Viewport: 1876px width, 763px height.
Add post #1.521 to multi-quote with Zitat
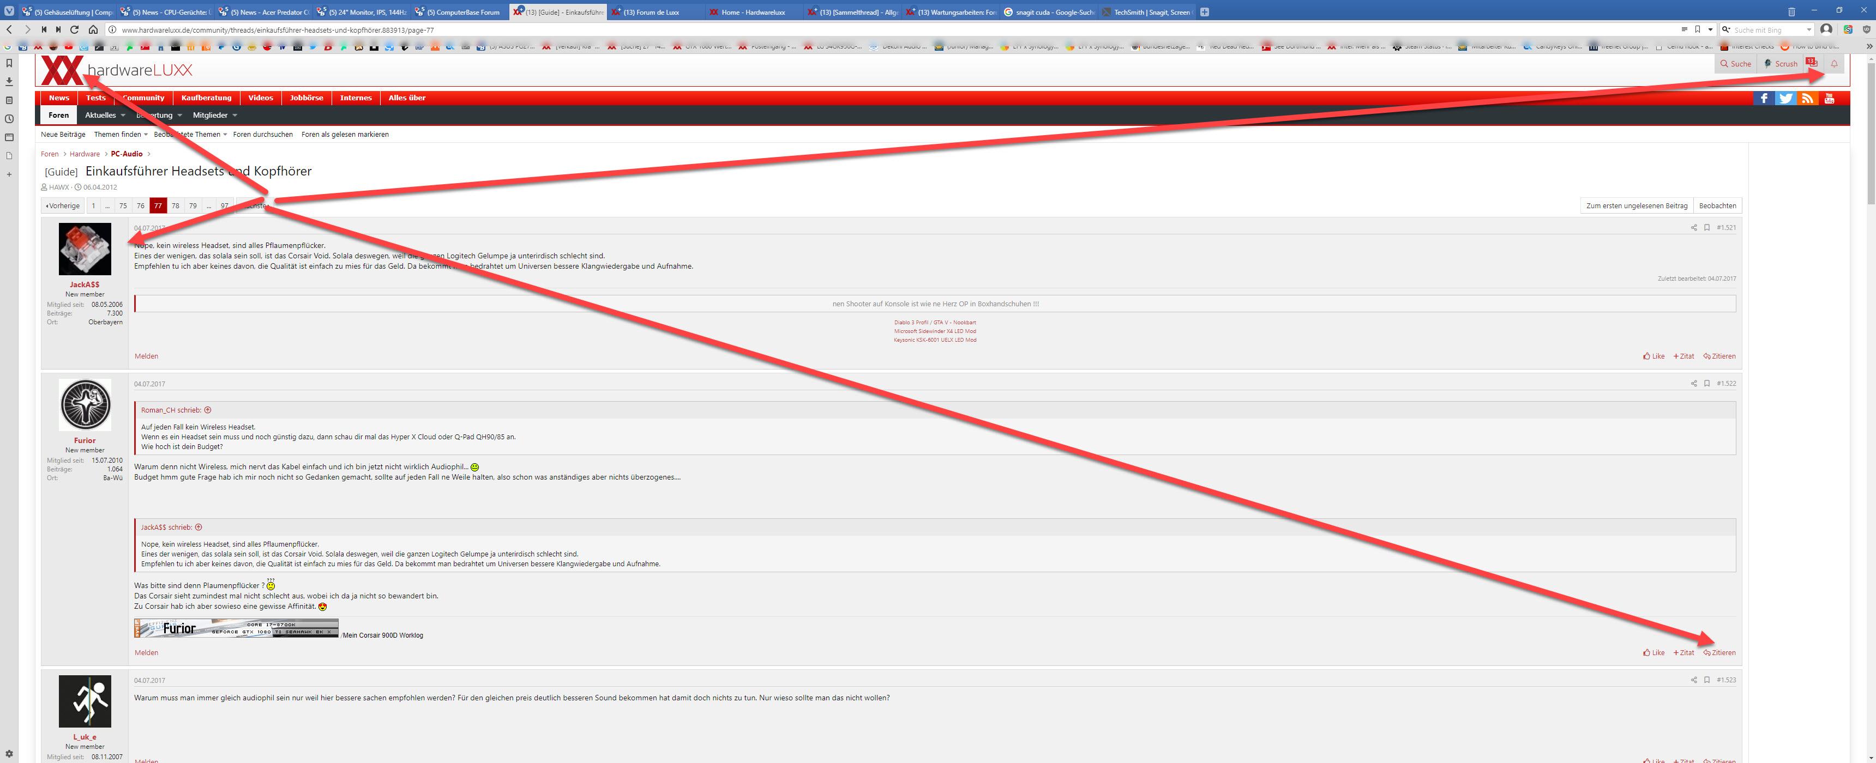click(x=1683, y=356)
